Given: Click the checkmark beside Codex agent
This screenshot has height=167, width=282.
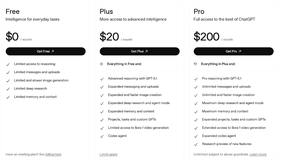Looking at the screenshot, I should click(102, 136).
